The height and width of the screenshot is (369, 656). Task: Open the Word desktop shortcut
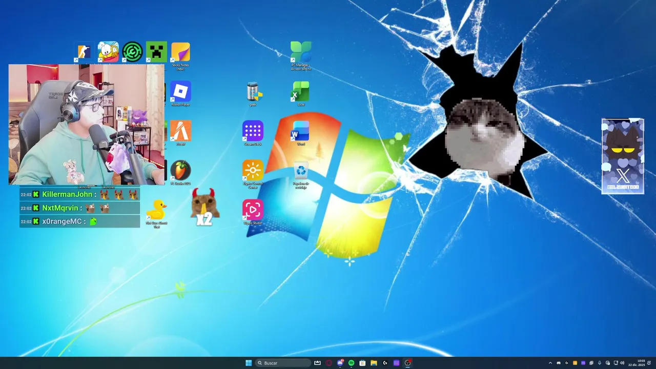(301, 133)
